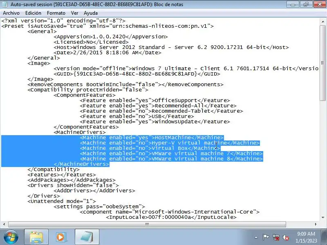Viewport: 327px width, 245px height.
Task: Open the clock showing 9:09 AM
Action: 306,237
